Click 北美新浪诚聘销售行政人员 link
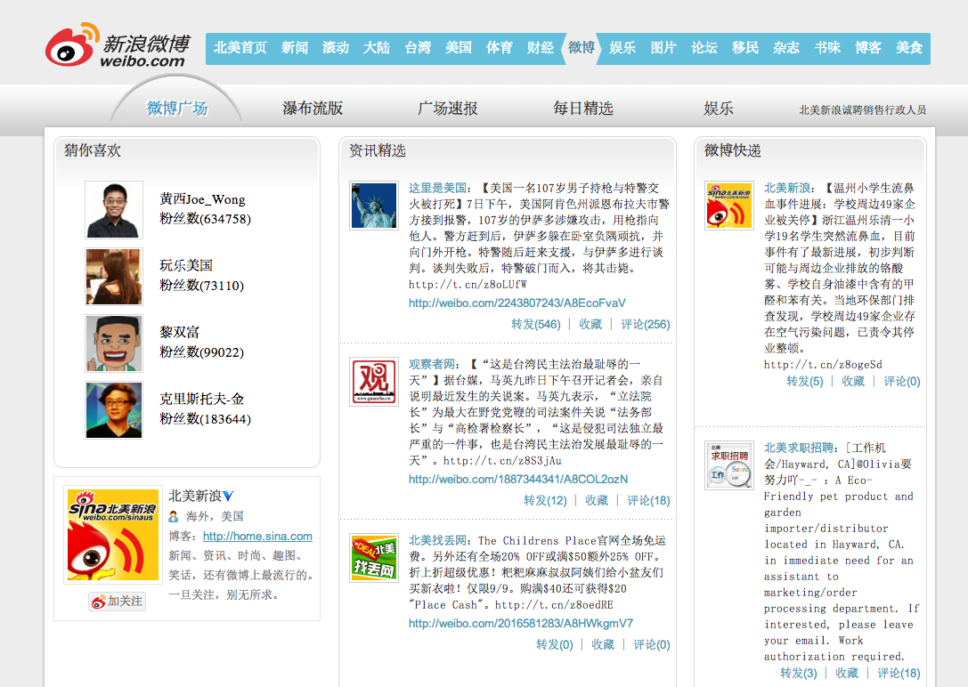Image resolution: width=968 pixels, height=687 pixels. 862,109
